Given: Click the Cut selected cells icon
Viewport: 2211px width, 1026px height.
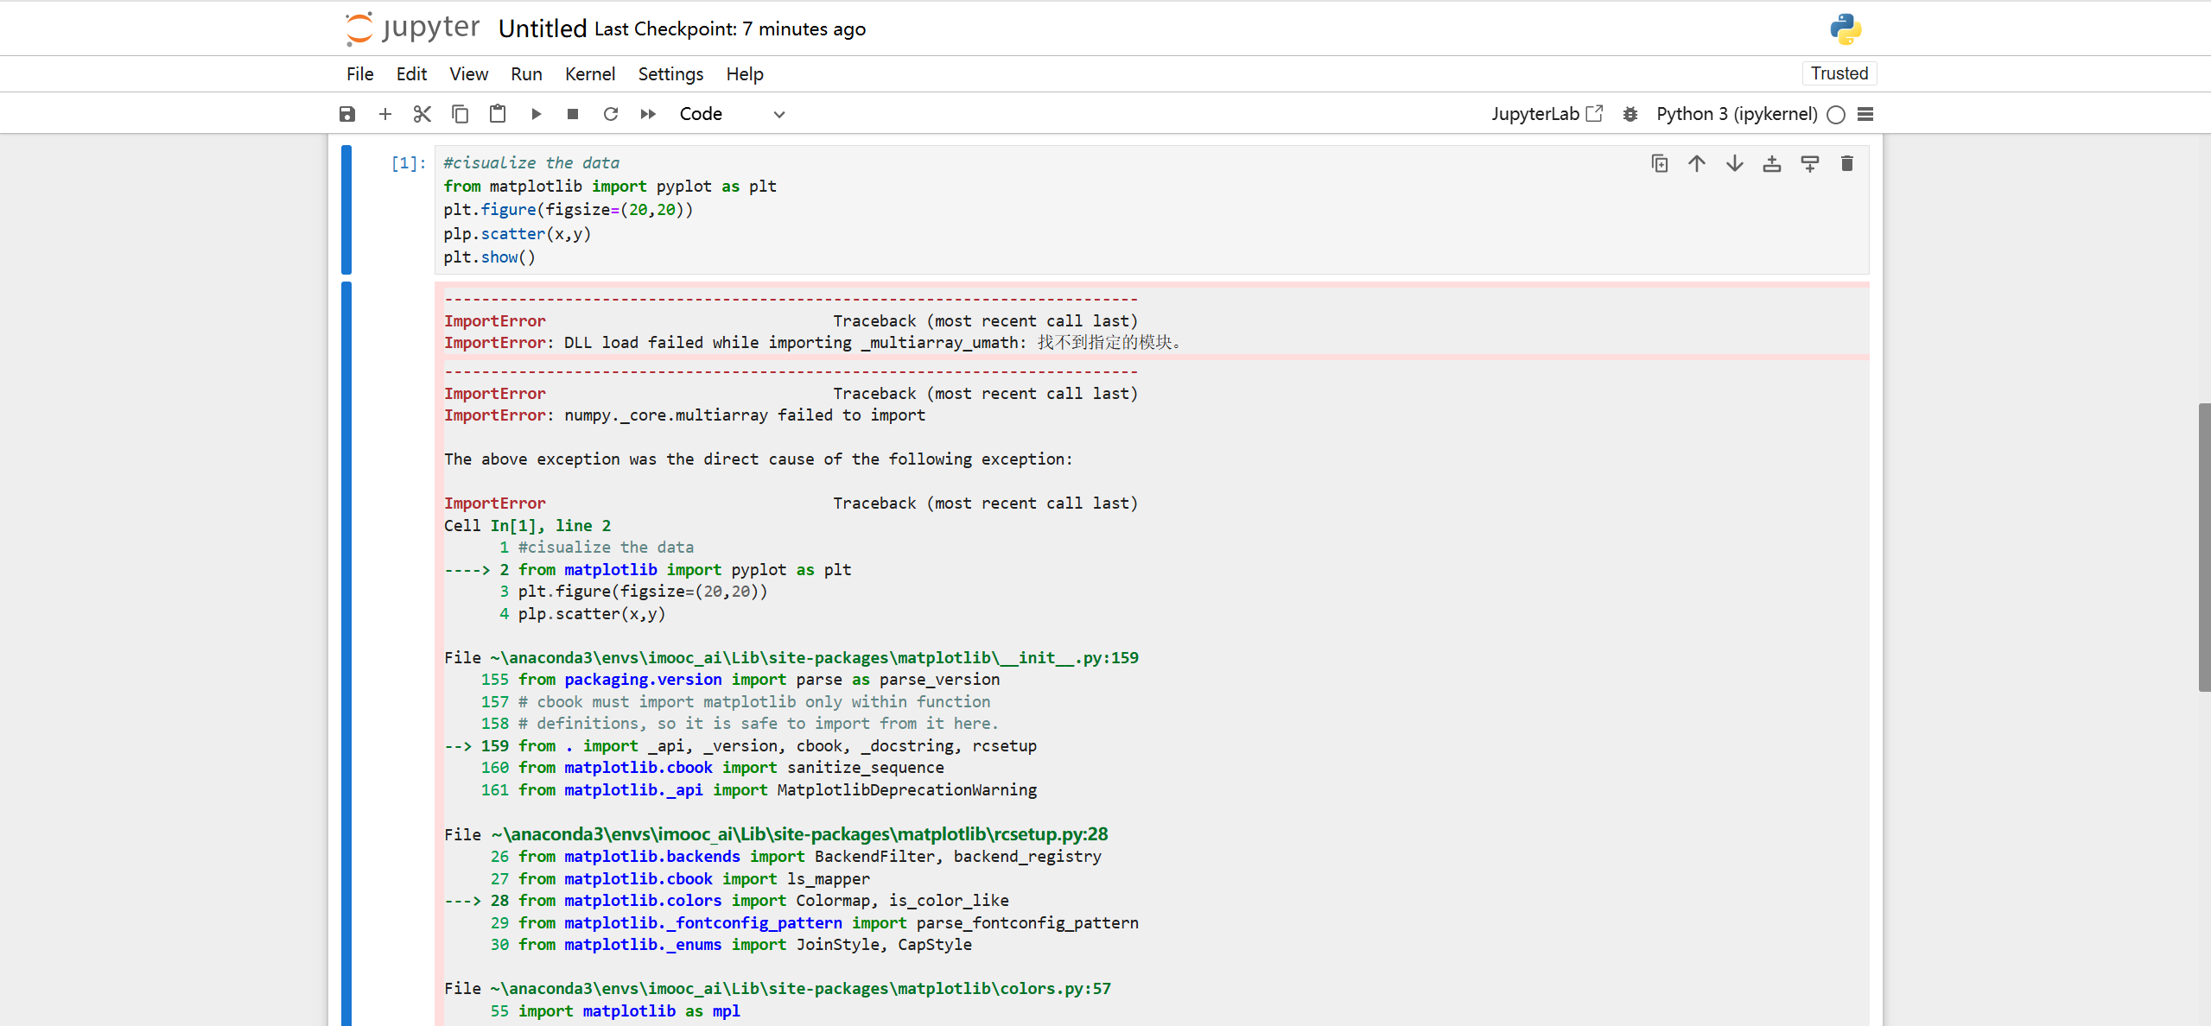Looking at the screenshot, I should [x=422, y=114].
